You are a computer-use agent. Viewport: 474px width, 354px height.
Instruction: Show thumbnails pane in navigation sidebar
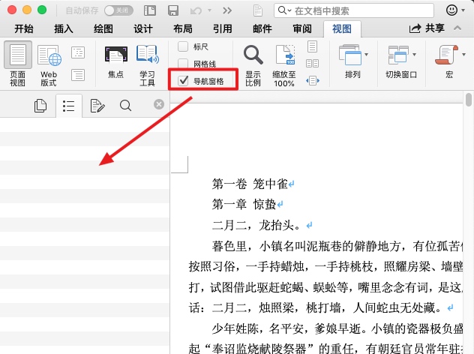[40, 106]
